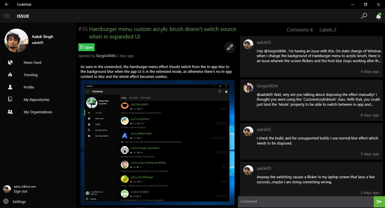Click aalok05 username in first comment
Viewport: 385px width, 208px height.
(x=264, y=42)
